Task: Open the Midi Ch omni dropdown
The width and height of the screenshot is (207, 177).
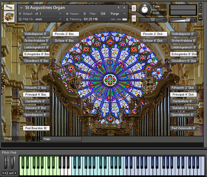Action: coord(60,19)
